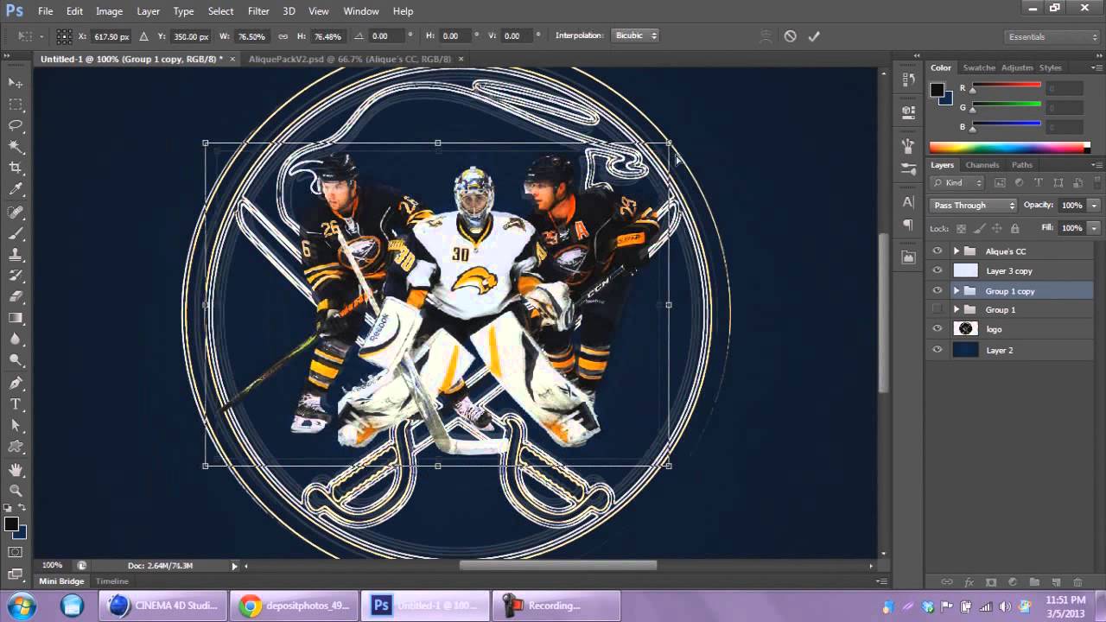1106x622 pixels.
Task: Select the History Brush tool
Action: click(x=16, y=276)
